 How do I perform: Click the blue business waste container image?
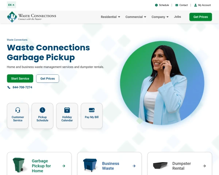point(90,165)
